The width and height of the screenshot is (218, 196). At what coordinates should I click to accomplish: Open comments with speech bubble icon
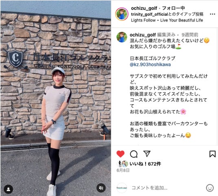[x=134, y=154]
